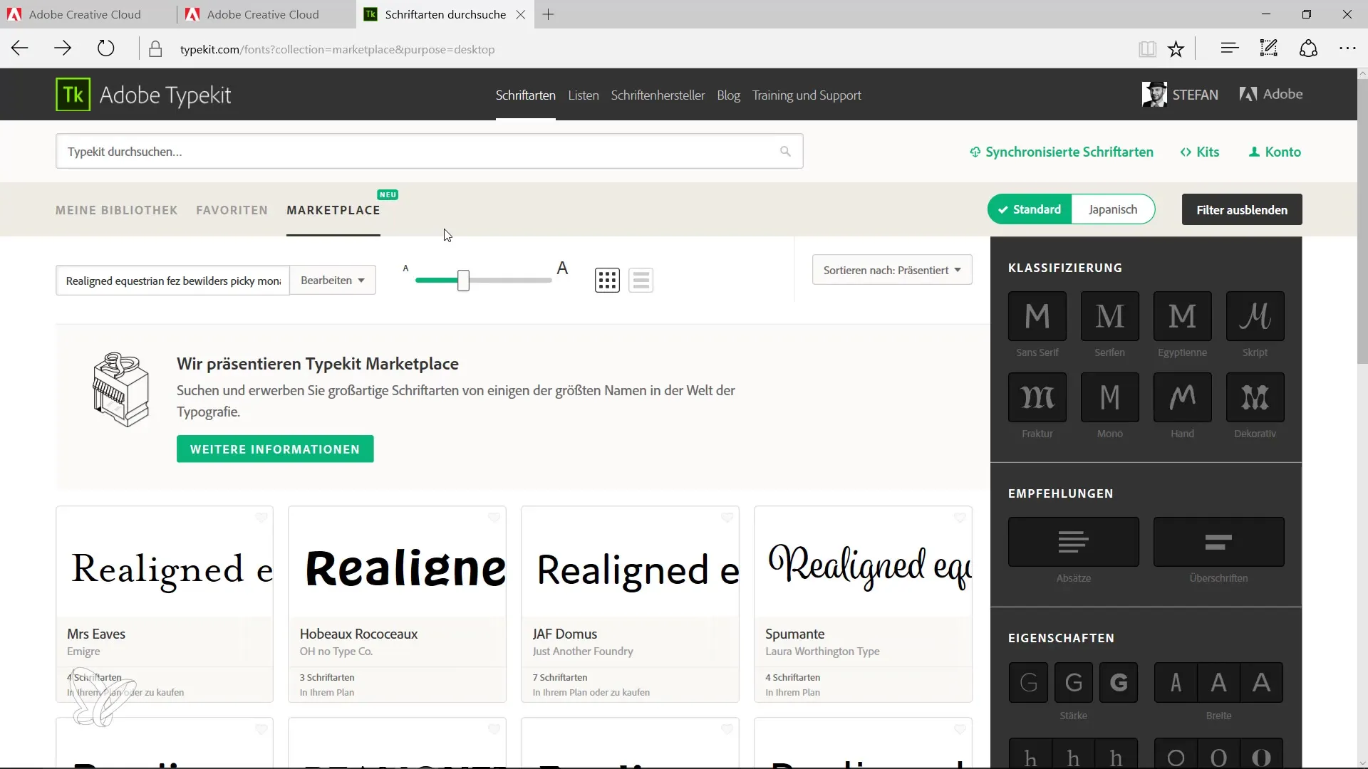
Task: Favorite the Mrs Eaves font card
Action: tap(261, 518)
